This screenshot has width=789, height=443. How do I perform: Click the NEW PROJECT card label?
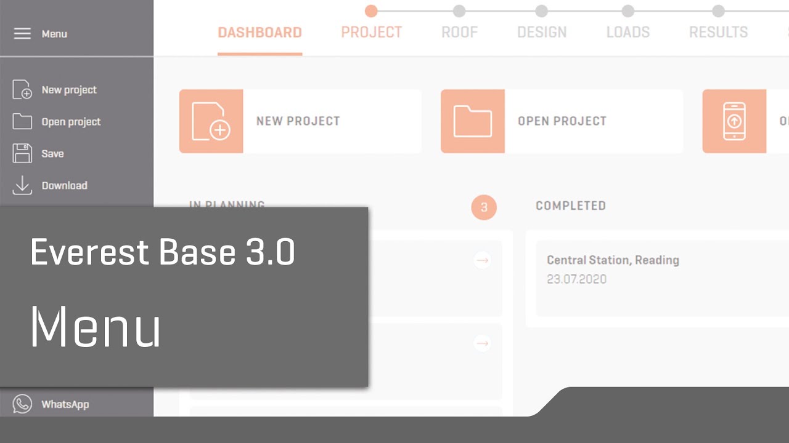click(298, 121)
